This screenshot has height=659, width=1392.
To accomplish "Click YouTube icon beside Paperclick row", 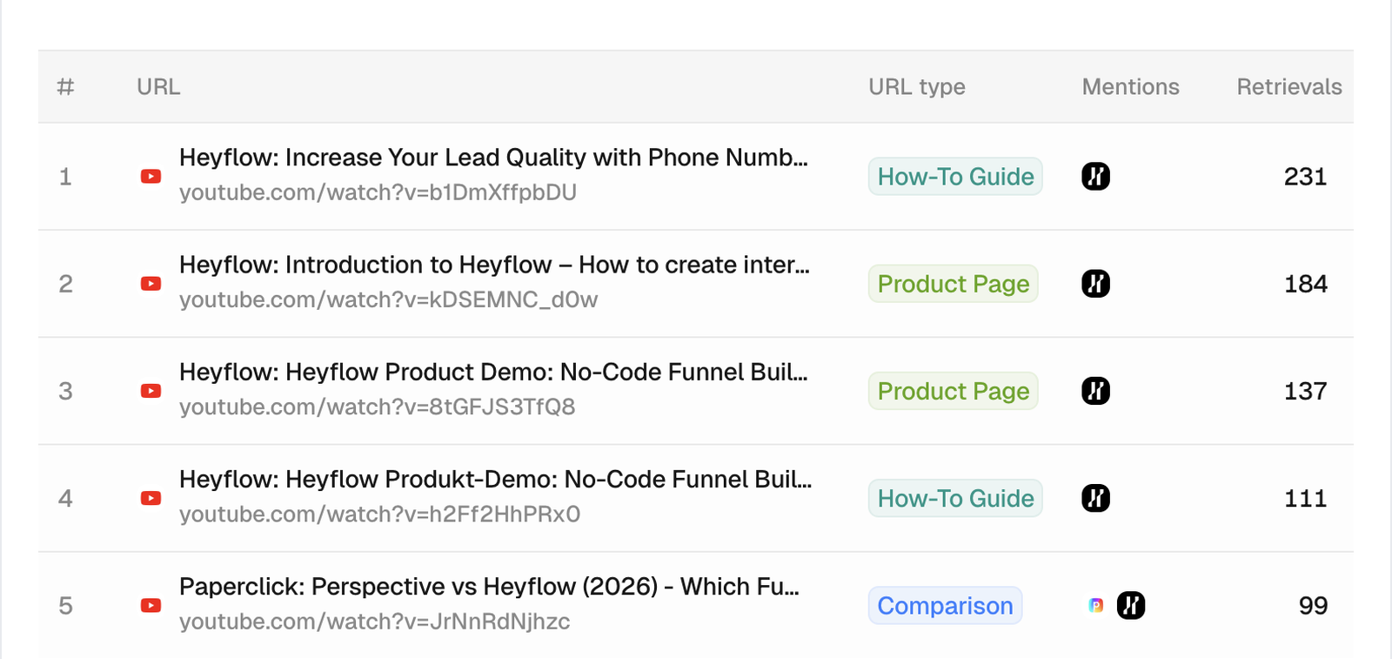I will 151,605.
